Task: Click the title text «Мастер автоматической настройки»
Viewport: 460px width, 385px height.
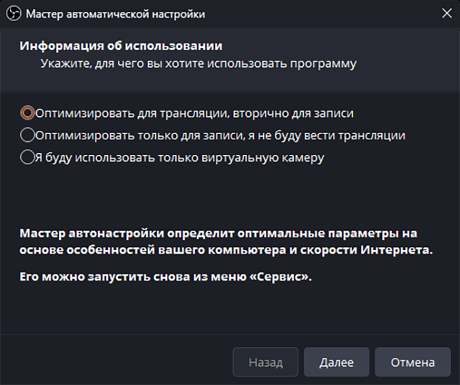Action: 115,14
